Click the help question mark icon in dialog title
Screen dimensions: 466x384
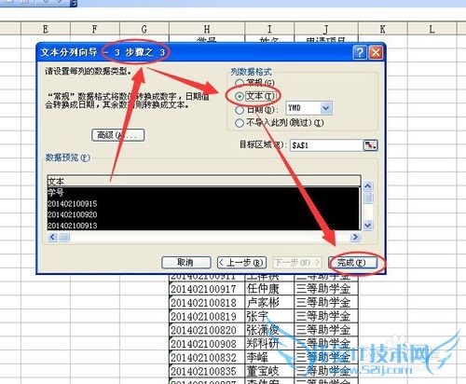coord(360,52)
